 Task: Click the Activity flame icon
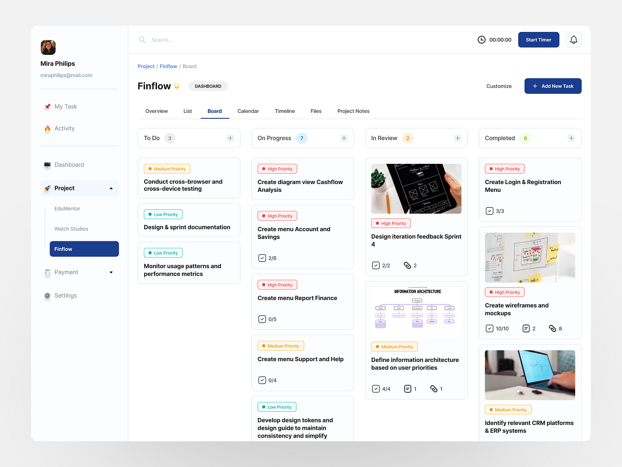coord(47,128)
